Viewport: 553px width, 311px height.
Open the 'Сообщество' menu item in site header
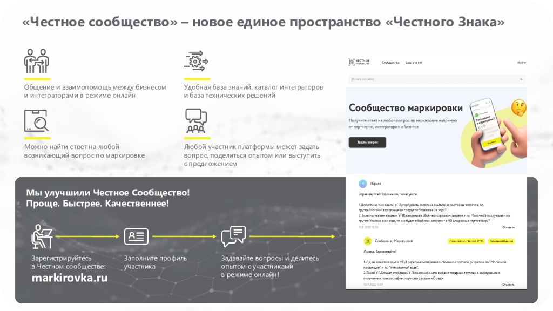click(x=390, y=63)
